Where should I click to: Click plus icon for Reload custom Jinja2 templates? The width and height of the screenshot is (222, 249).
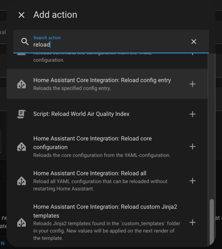[x=193, y=222]
